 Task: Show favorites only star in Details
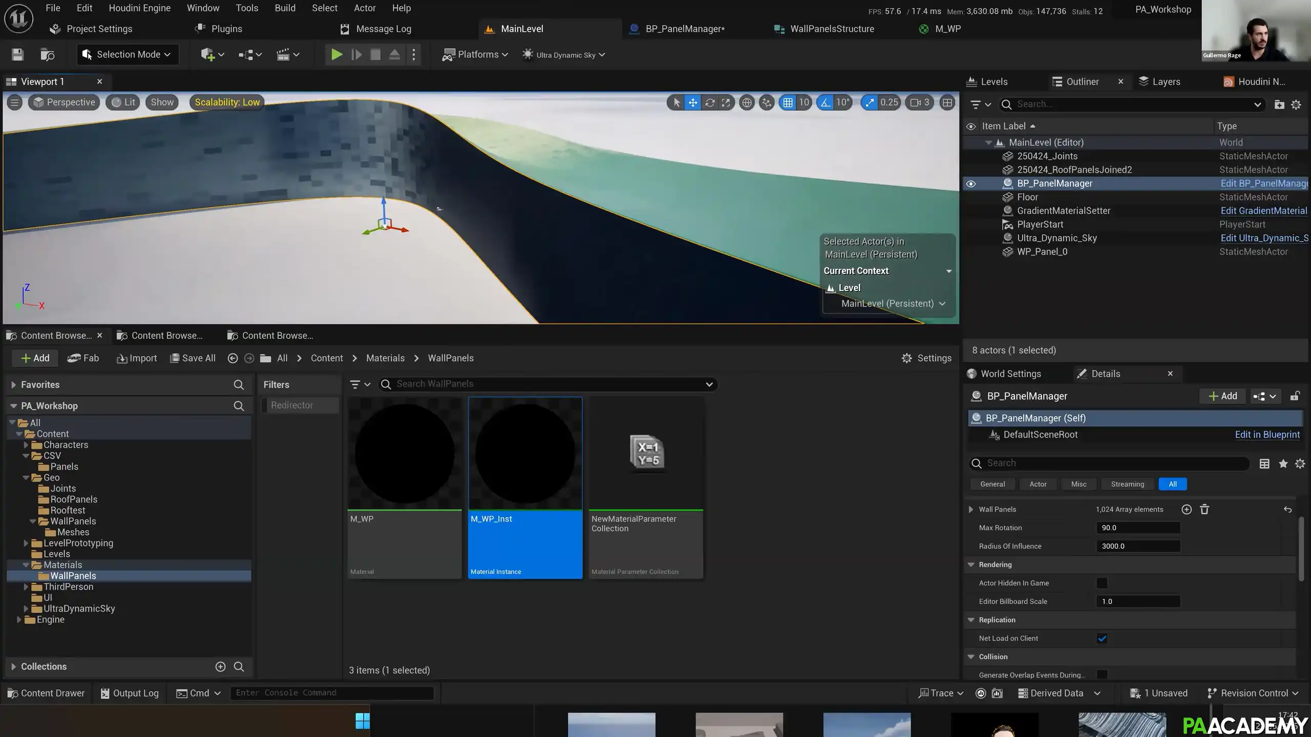[1283, 463]
